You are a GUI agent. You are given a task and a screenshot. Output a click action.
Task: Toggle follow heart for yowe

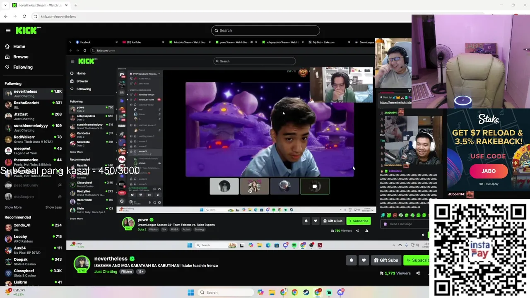[x=316, y=221]
